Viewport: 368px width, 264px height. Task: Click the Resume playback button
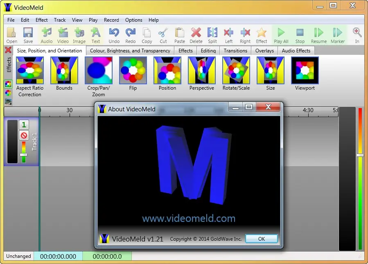click(x=319, y=35)
